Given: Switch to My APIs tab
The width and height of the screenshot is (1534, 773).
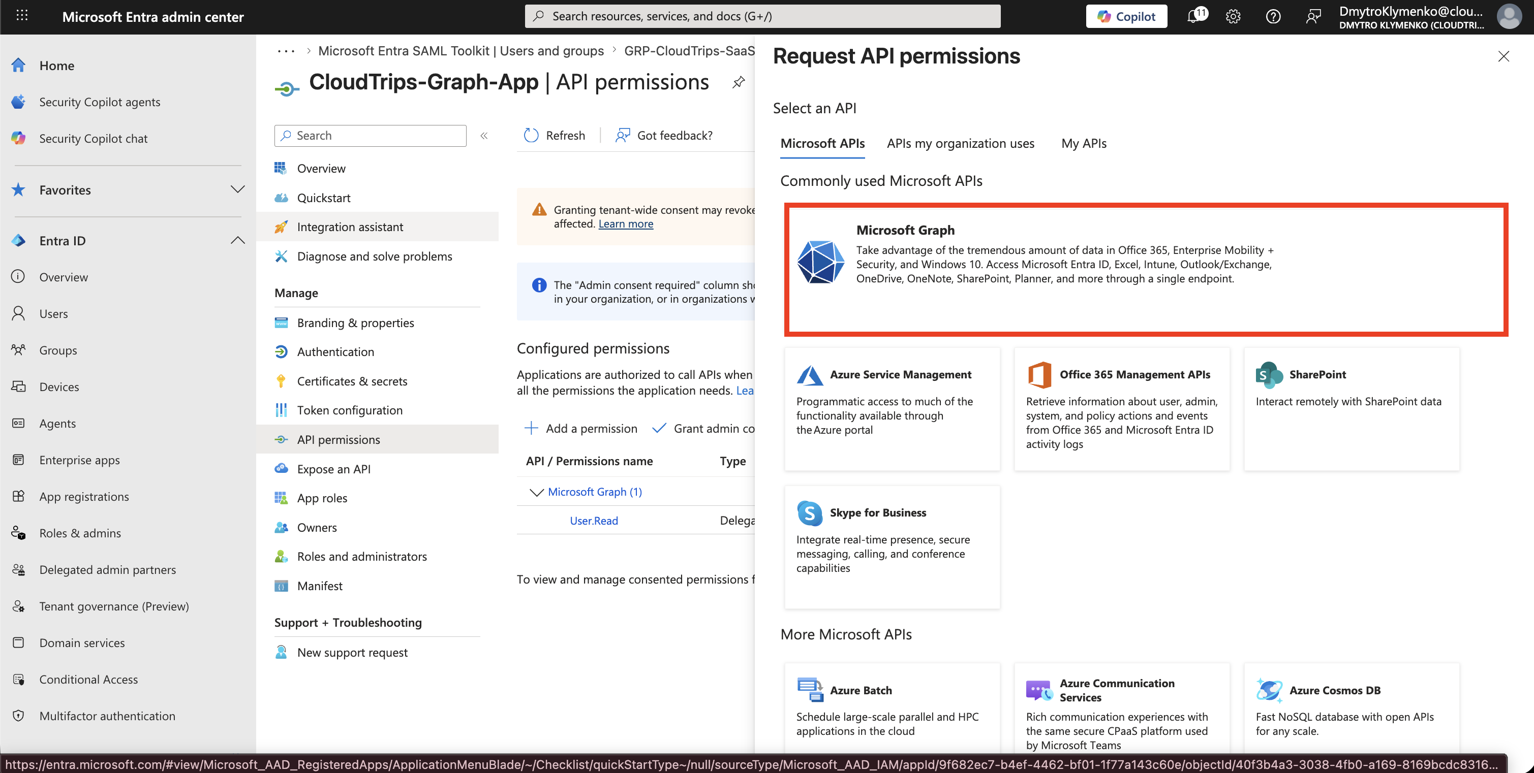Looking at the screenshot, I should 1084,143.
